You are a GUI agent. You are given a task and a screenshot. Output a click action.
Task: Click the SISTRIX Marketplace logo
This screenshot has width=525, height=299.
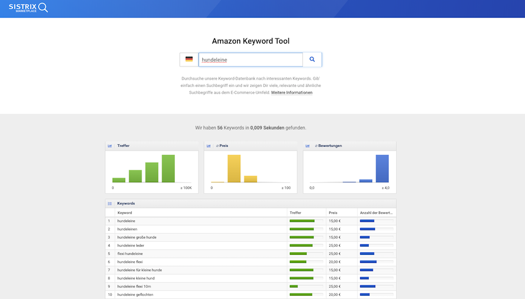pos(28,8)
